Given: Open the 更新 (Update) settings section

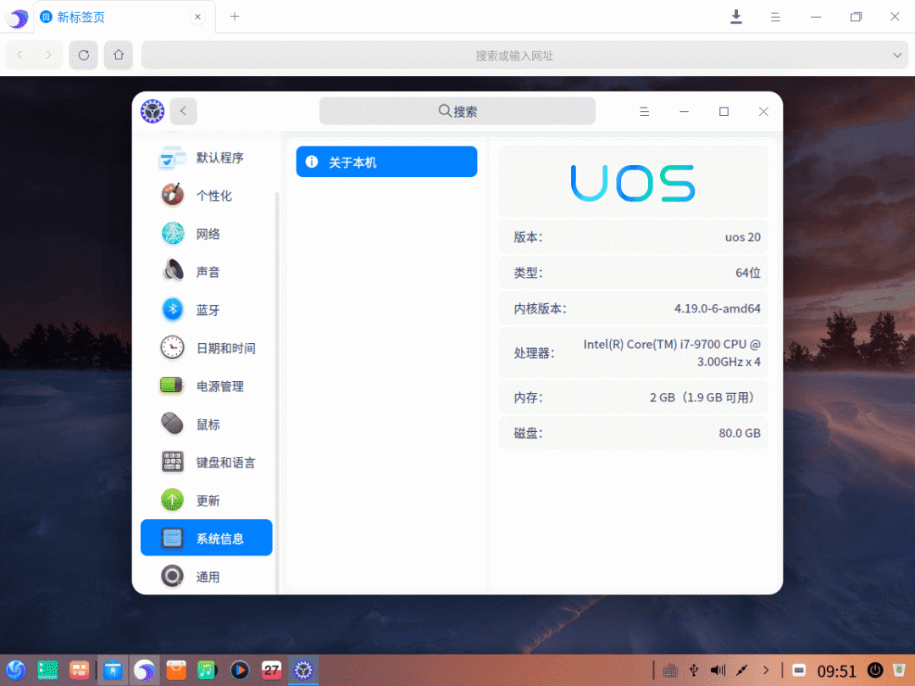Looking at the screenshot, I should pos(208,500).
